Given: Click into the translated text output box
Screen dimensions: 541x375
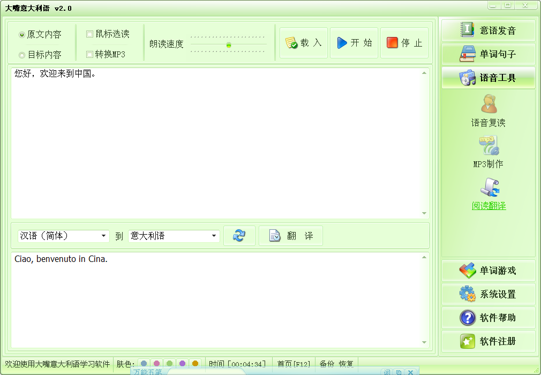Looking at the screenshot, I should (x=216, y=300).
